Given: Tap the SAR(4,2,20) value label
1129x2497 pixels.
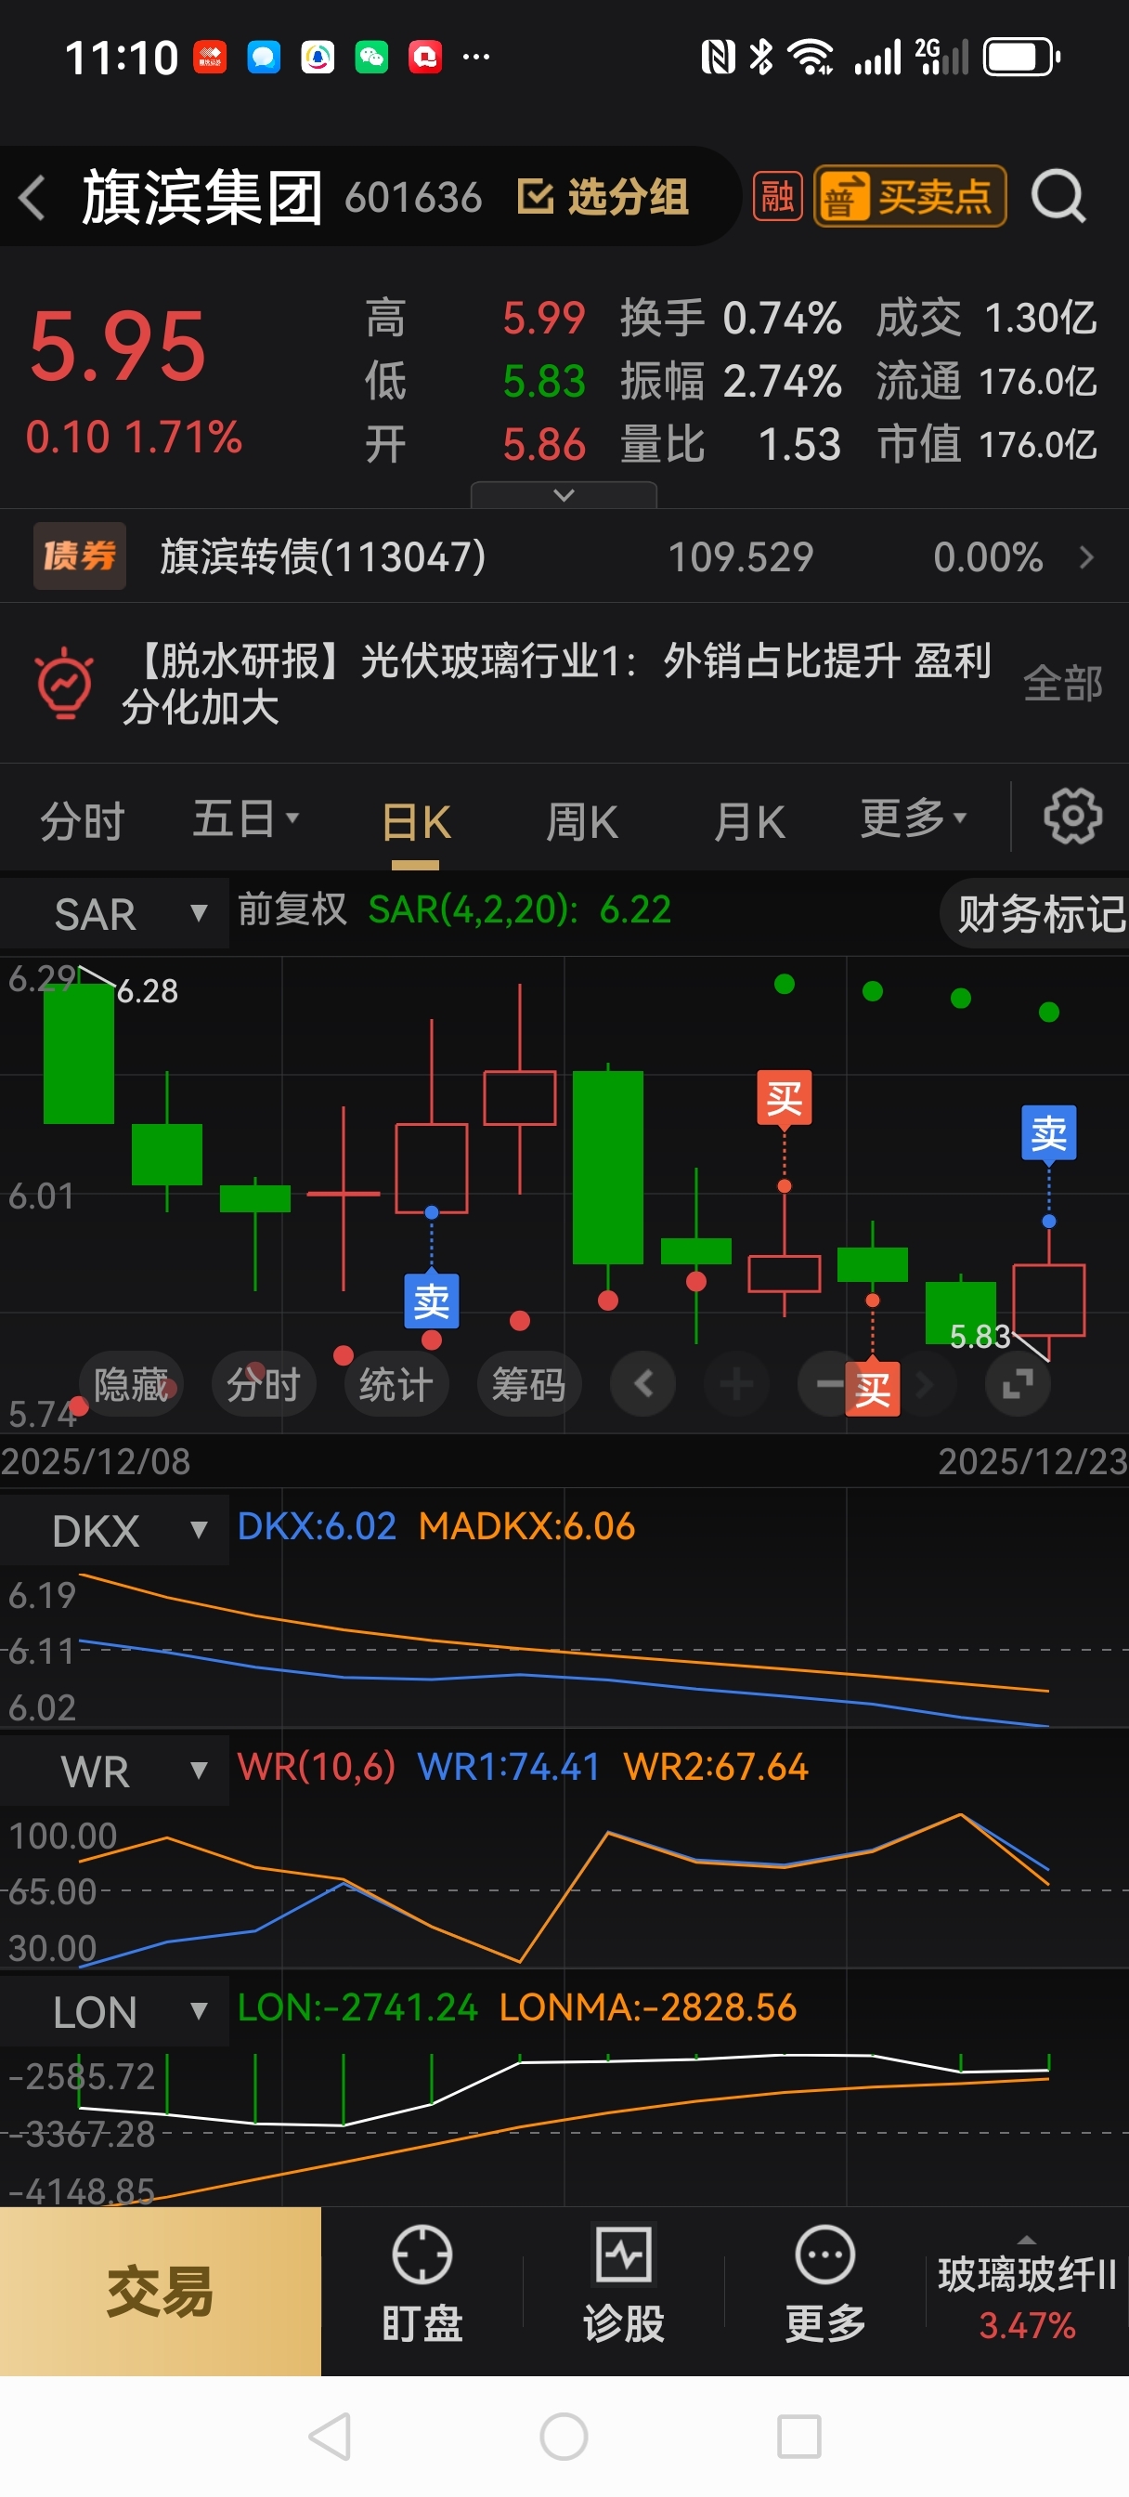Looking at the screenshot, I should coord(519,909).
